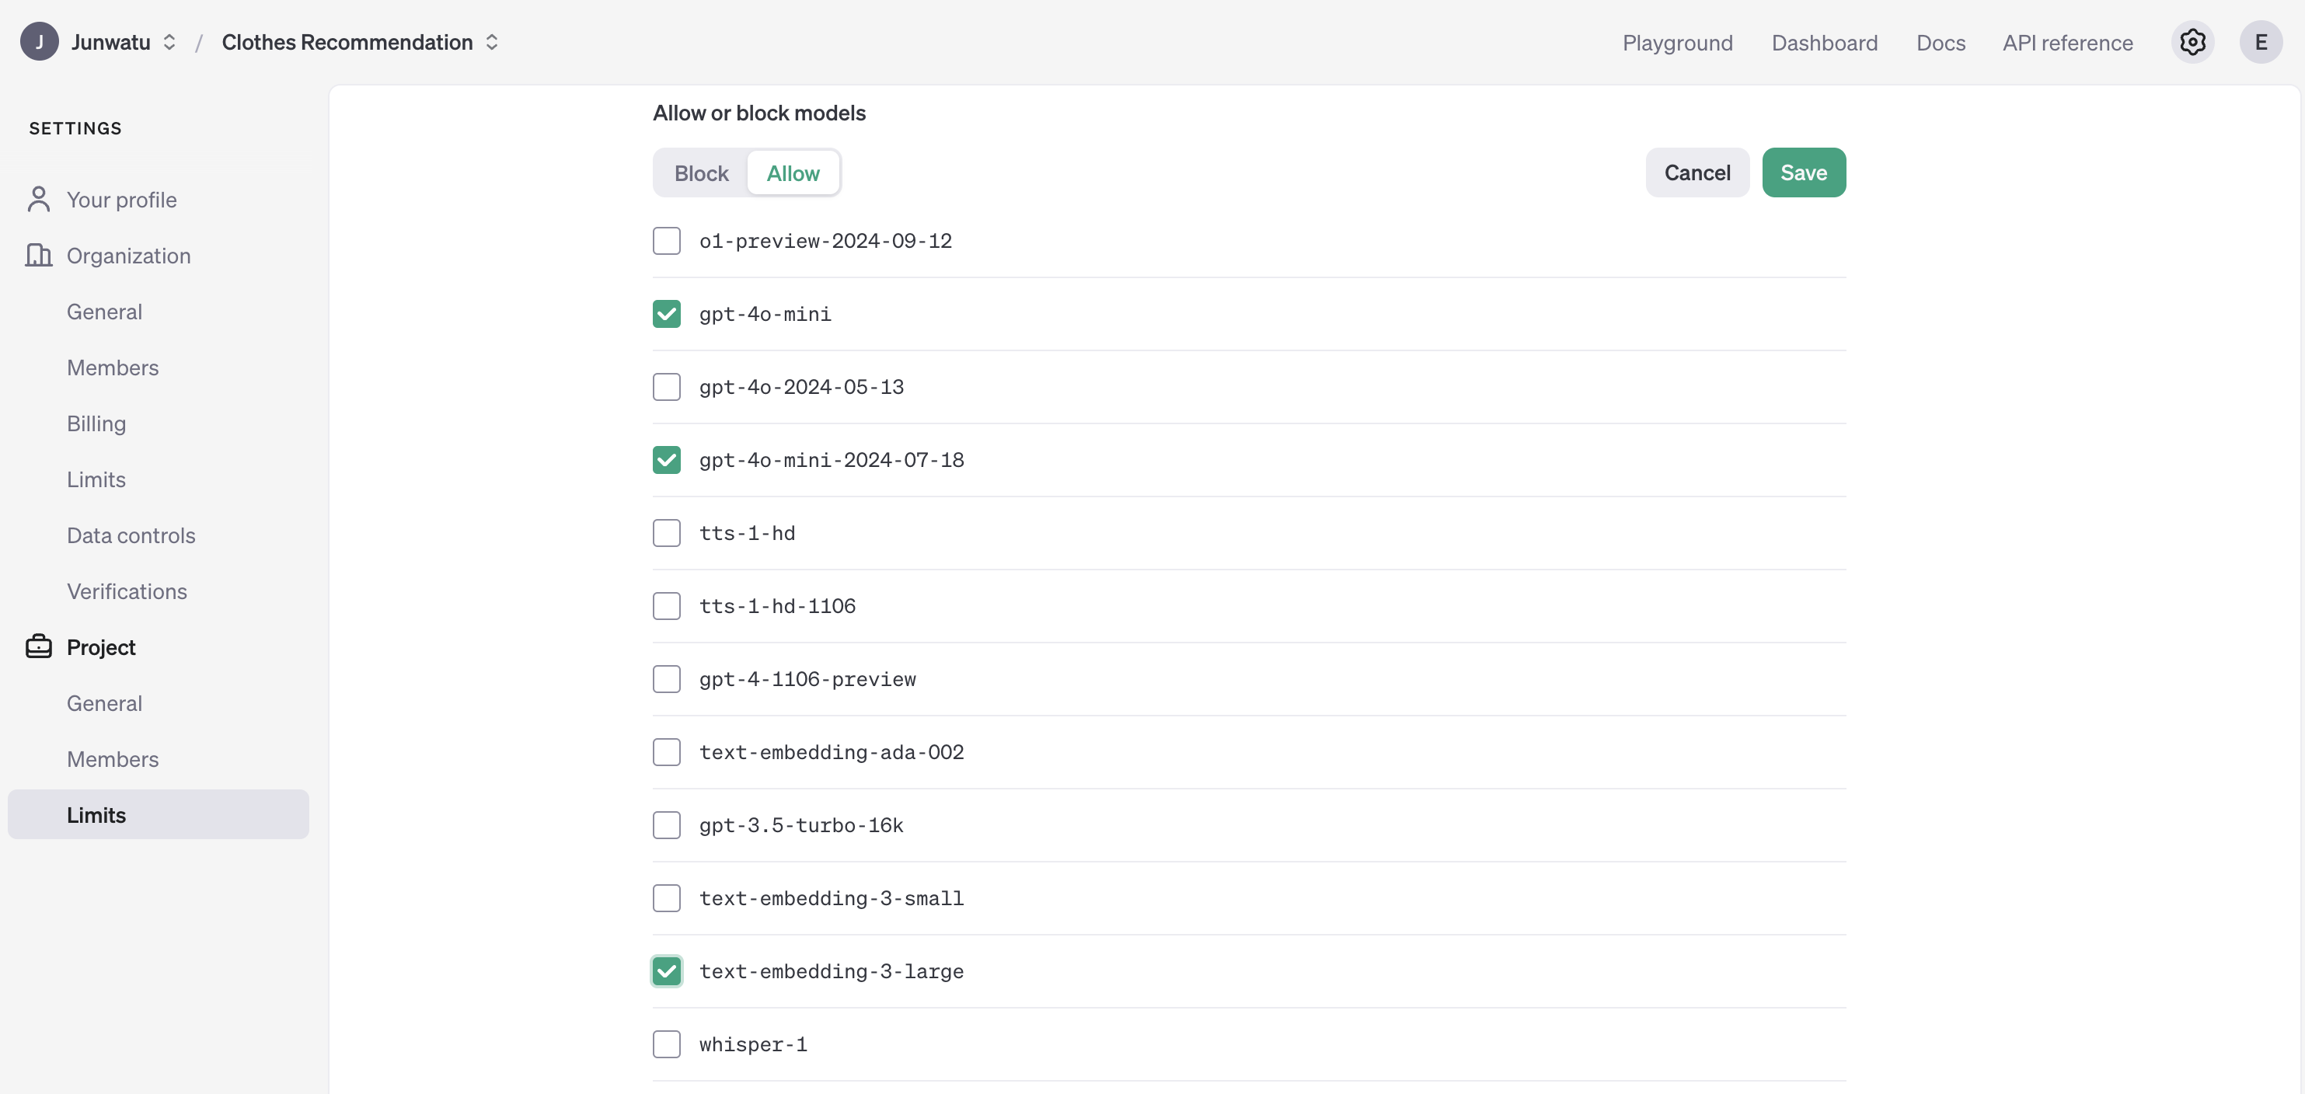Screen dimensions: 2305x1094
Task: Check the whisper-1 model checkbox
Action: coord(667,1044)
